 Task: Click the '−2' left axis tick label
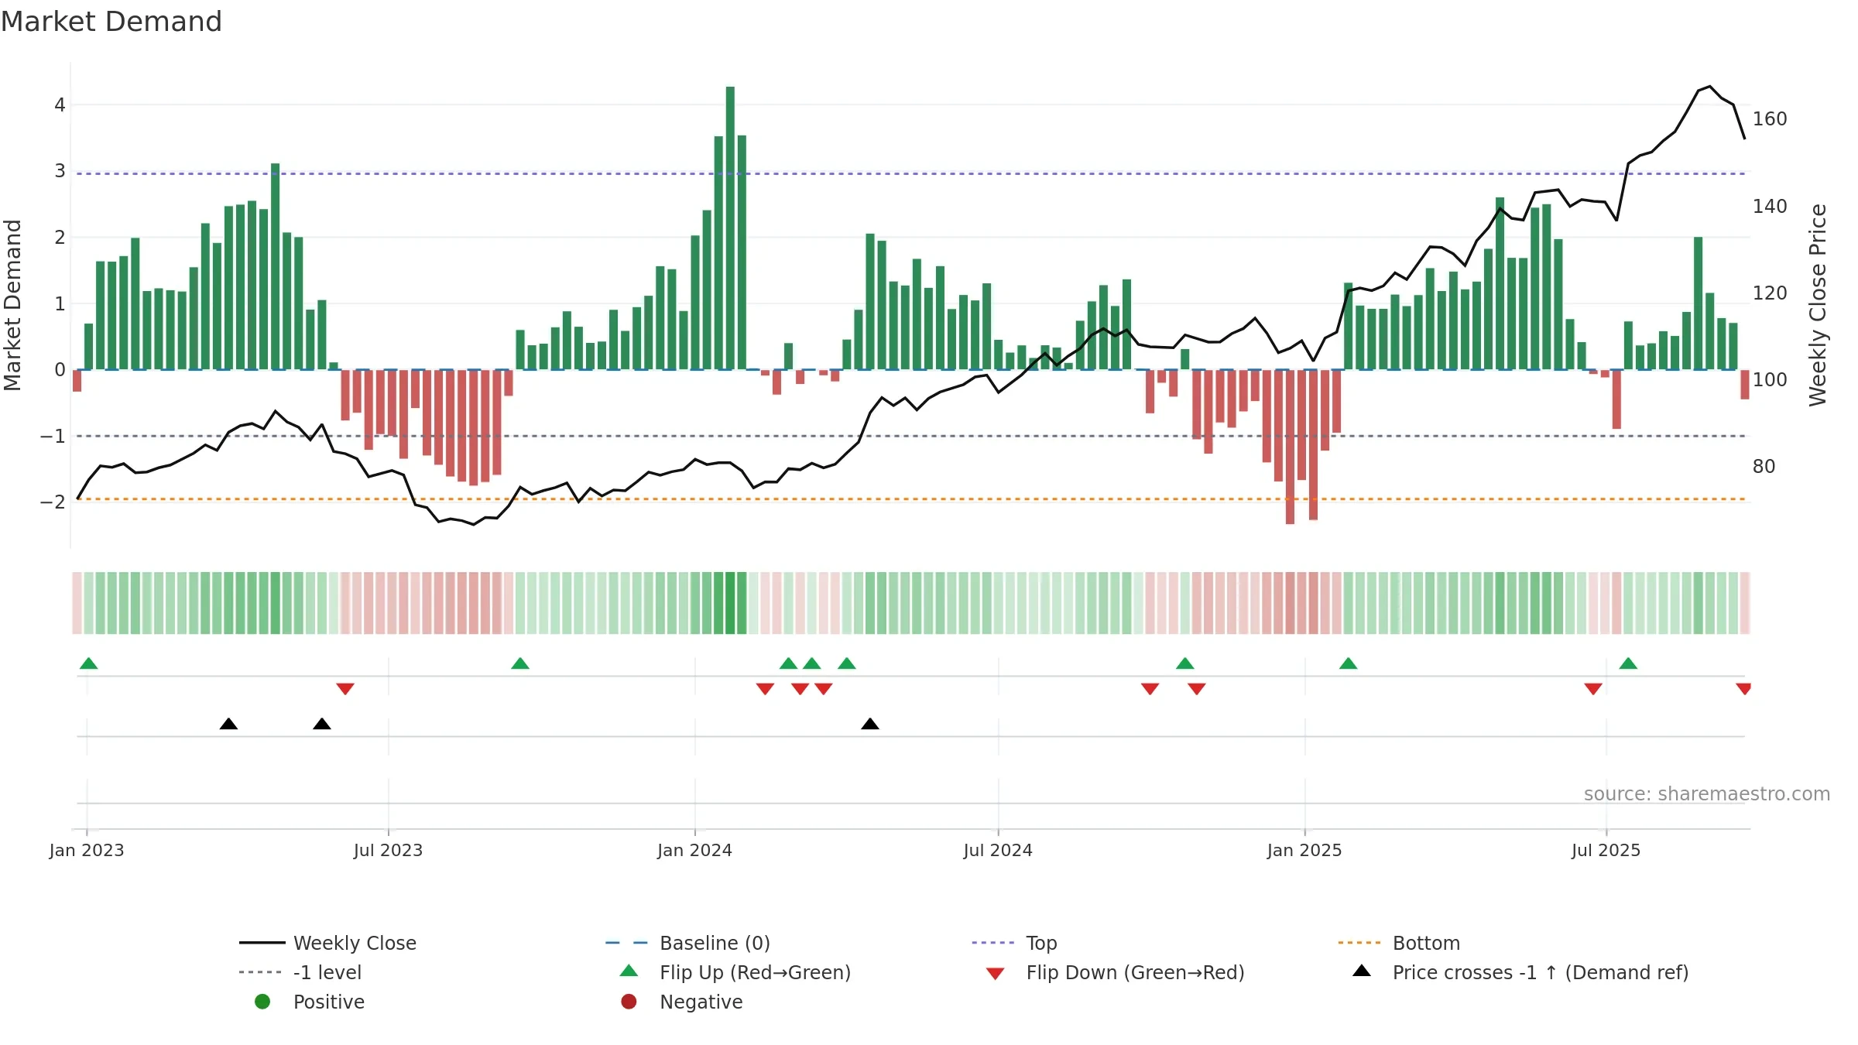(53, 502)
